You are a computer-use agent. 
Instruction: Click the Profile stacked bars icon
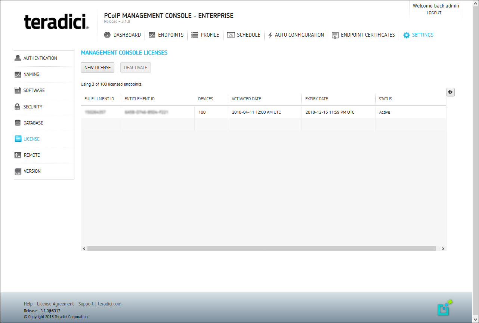(x=194, y=35)
